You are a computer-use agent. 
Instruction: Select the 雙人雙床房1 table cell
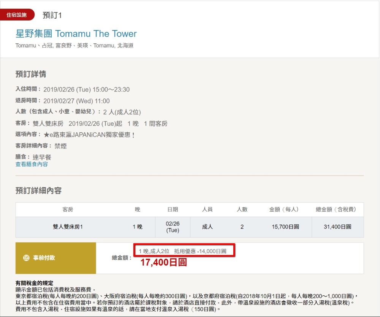(x=68, y=227)
